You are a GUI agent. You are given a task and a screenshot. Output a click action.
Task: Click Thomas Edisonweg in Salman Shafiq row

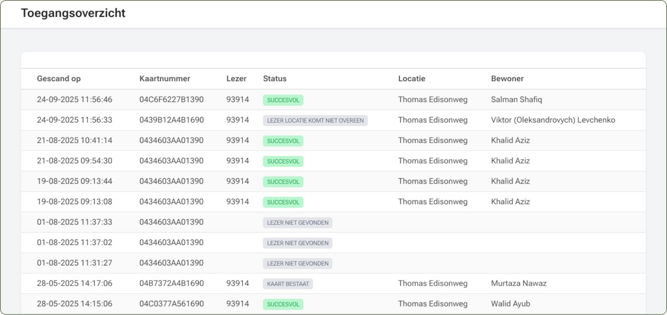point(433,100)
